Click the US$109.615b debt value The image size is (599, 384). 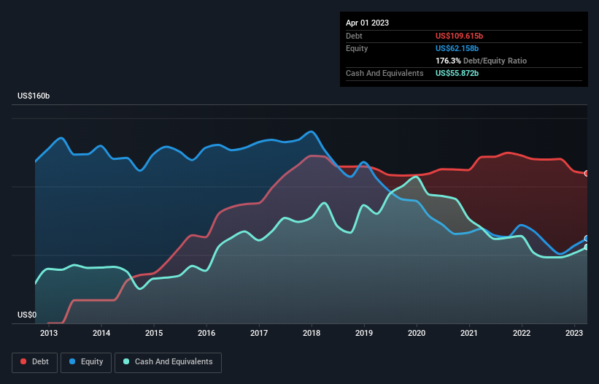[x=459, y=36]
